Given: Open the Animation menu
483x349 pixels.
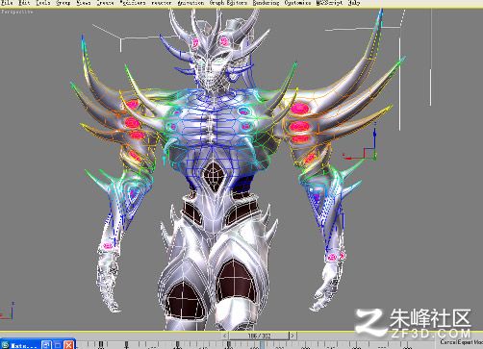Looking at the screenshot, I should [x=191, y=3].
